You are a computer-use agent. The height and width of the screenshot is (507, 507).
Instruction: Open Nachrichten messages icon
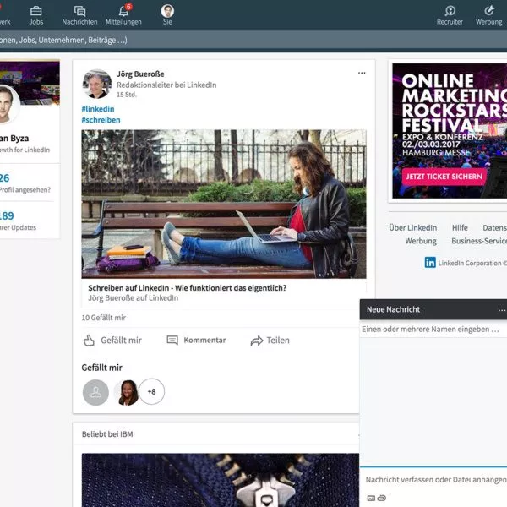point(79,11)
